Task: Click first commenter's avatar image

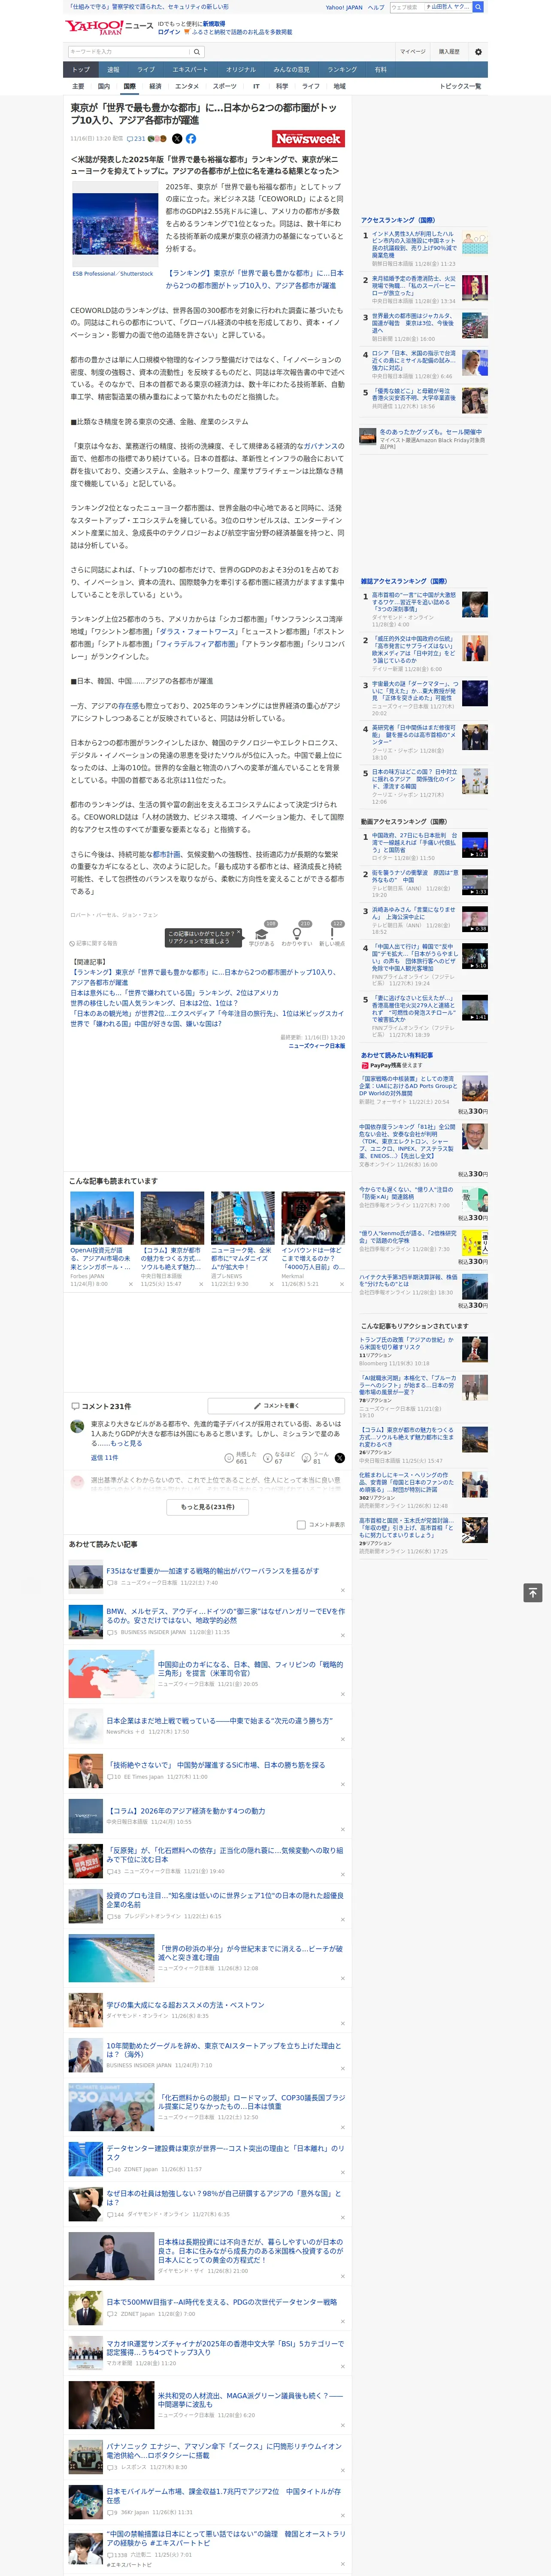Action: pyautogui.click(x=76, y=1426)
